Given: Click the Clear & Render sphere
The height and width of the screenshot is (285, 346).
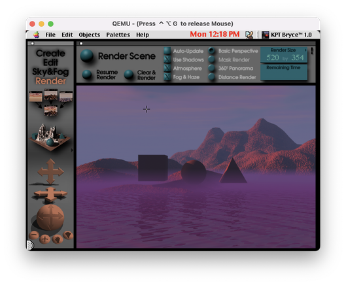Looking at the screenshot, I should point(128,75).
